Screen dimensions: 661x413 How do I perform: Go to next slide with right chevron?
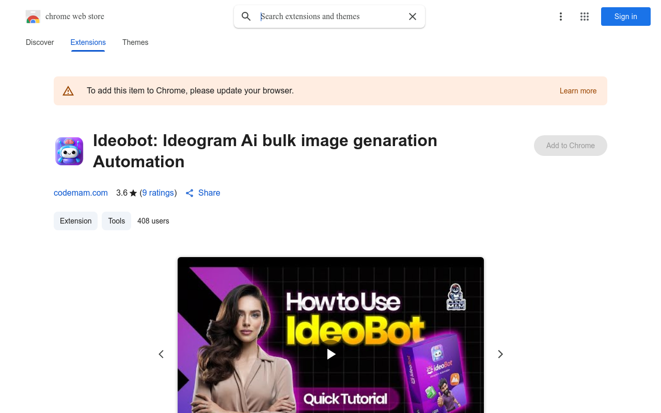click(x=500, y=354)
